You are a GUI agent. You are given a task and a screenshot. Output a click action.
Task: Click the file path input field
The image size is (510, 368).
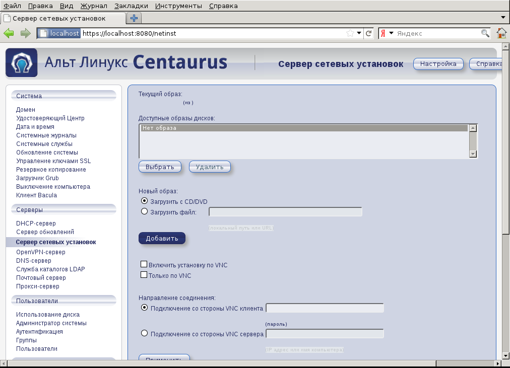coord(285,212)
